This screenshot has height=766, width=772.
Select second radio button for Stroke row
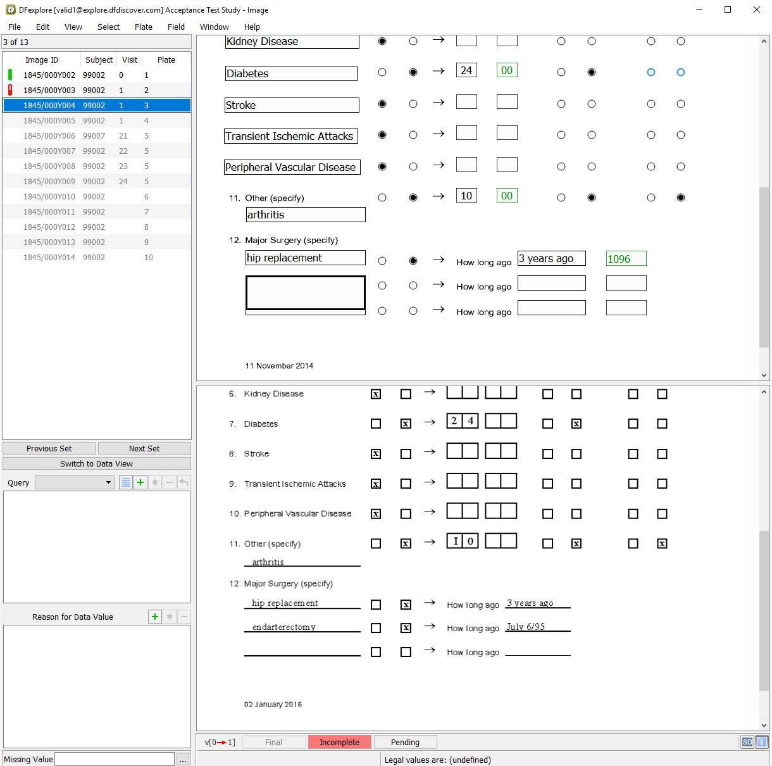(x=413, y=104)
